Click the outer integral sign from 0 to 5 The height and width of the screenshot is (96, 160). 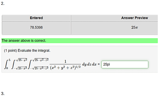pos(6,64)
